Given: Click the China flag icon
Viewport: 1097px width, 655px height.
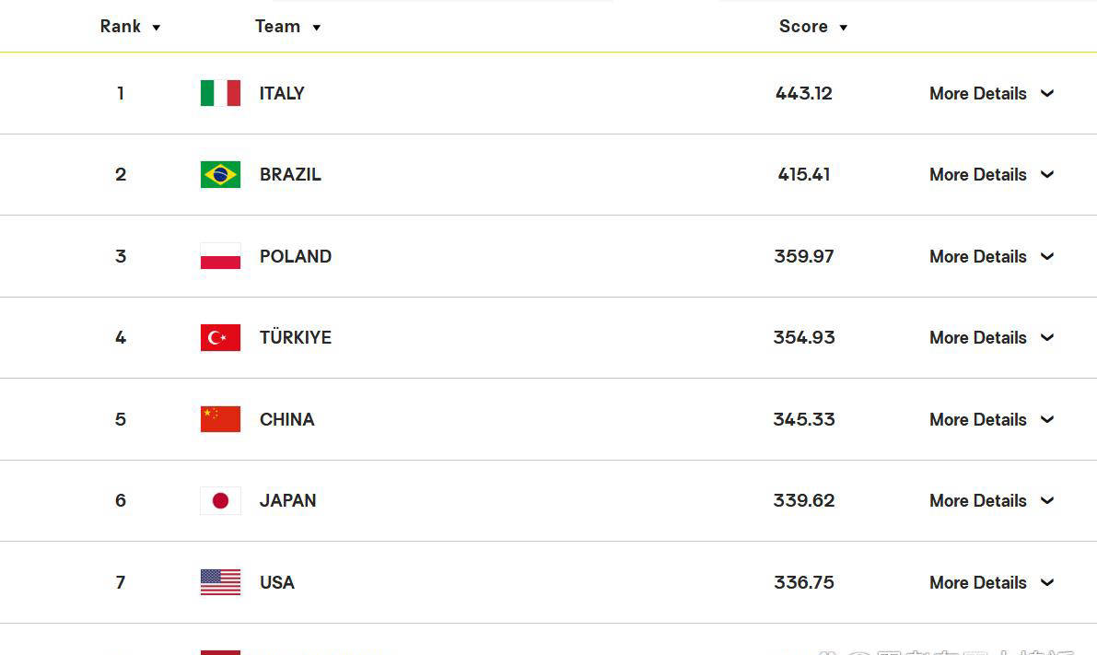Looking at the screenshot, I should (220, 419).
